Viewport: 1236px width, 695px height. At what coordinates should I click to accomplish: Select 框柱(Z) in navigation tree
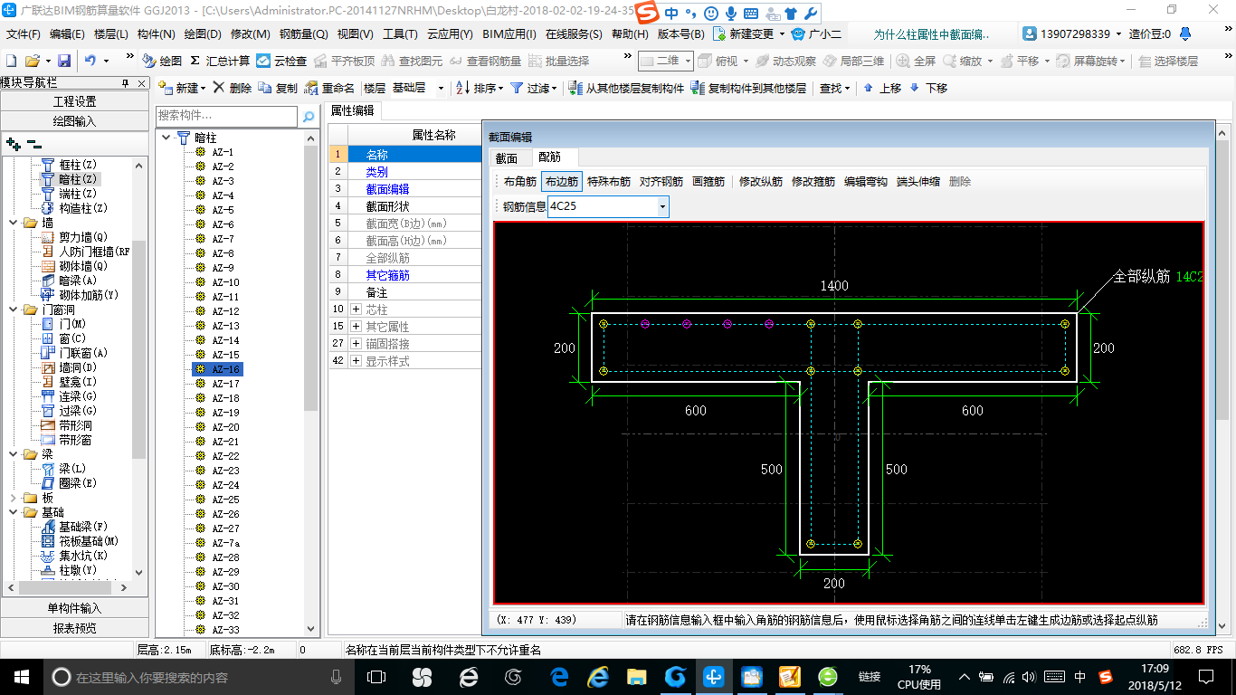(77, 165)
